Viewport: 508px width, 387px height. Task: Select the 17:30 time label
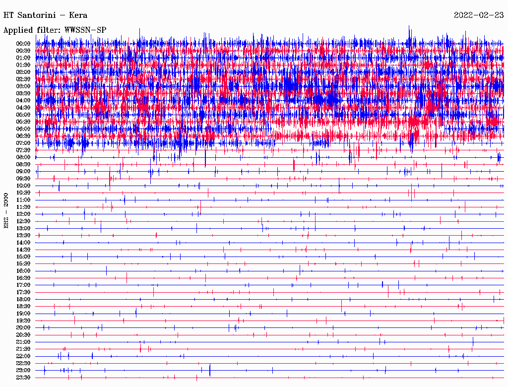pyautogui.click(x=23, y=292)
